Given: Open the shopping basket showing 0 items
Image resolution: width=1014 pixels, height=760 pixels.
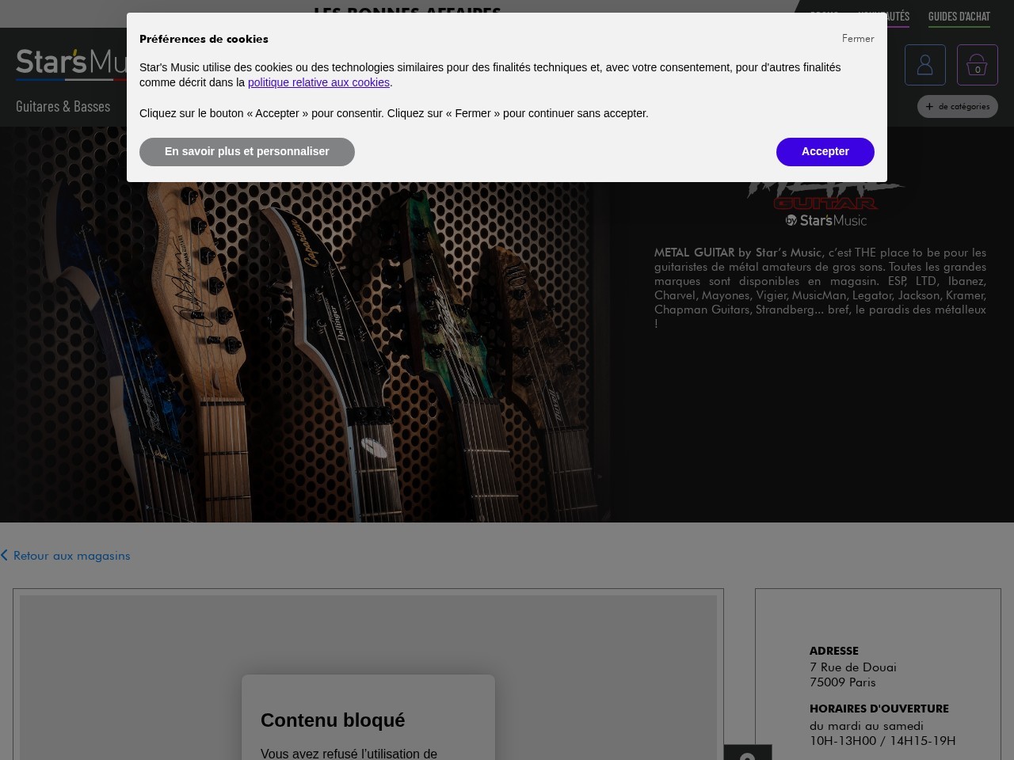Looking at the screenshot, I should [977, 64].
